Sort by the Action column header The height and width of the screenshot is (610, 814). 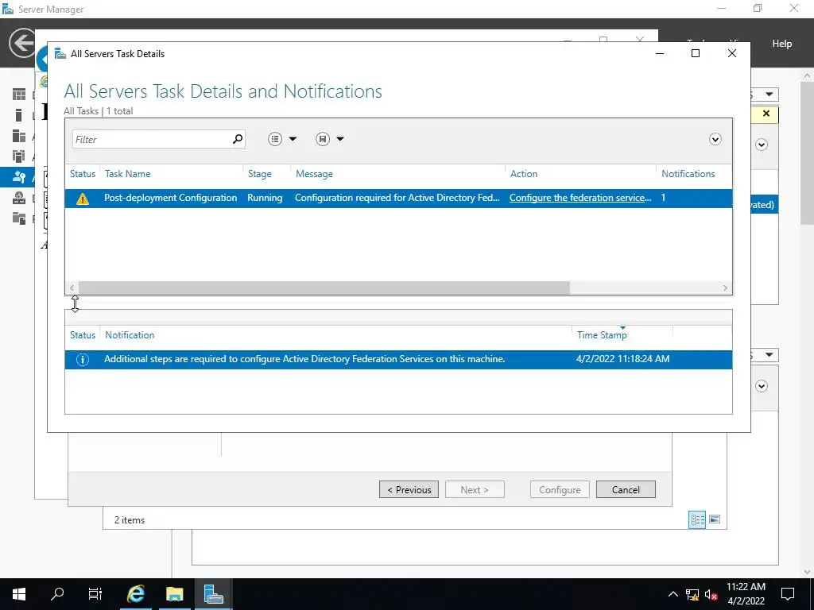[524, 174]
